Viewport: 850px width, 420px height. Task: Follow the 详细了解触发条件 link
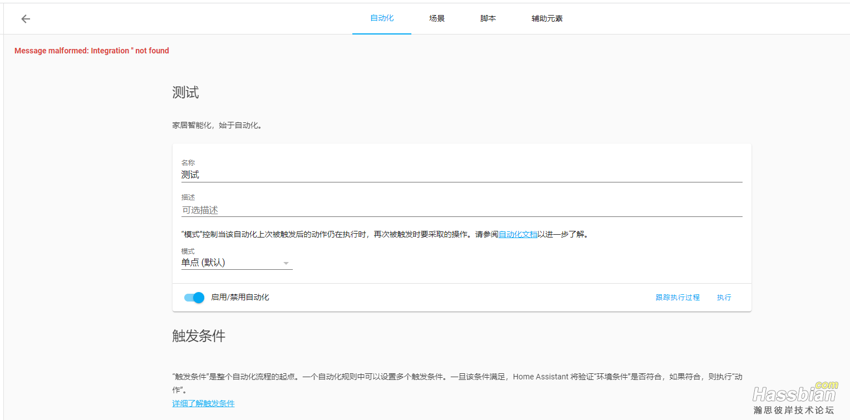[x=204, y=403]
